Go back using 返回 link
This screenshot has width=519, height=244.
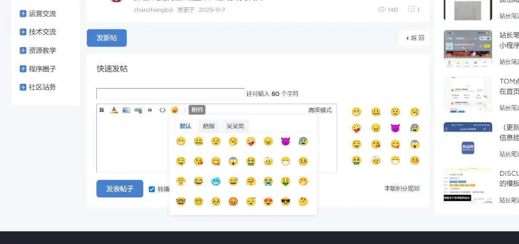415,38
